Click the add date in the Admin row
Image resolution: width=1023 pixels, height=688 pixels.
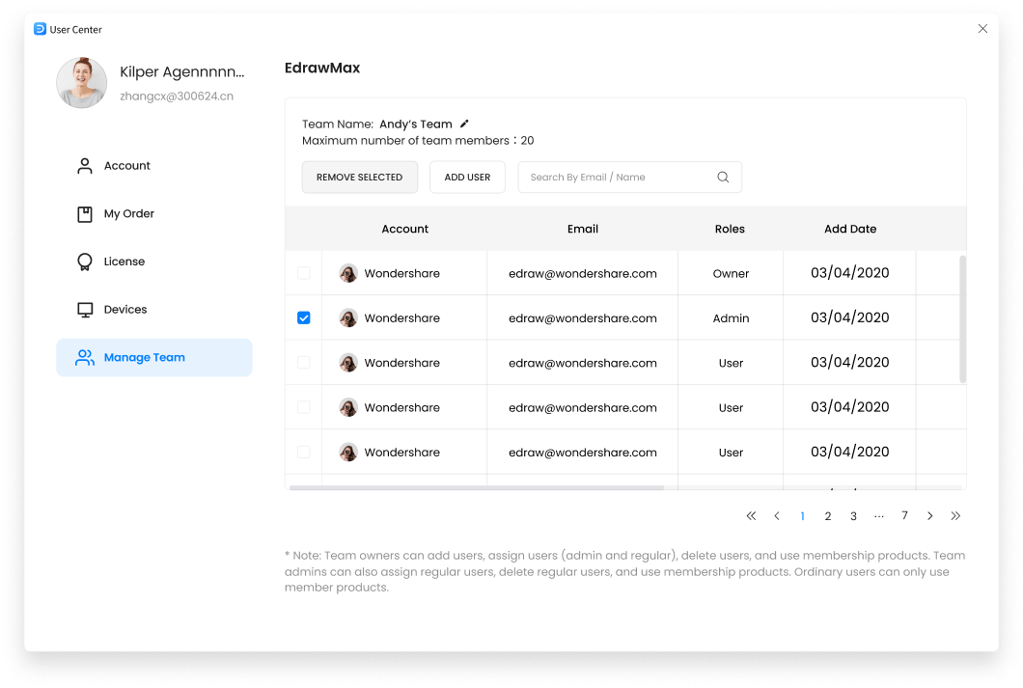pos(849,317)
